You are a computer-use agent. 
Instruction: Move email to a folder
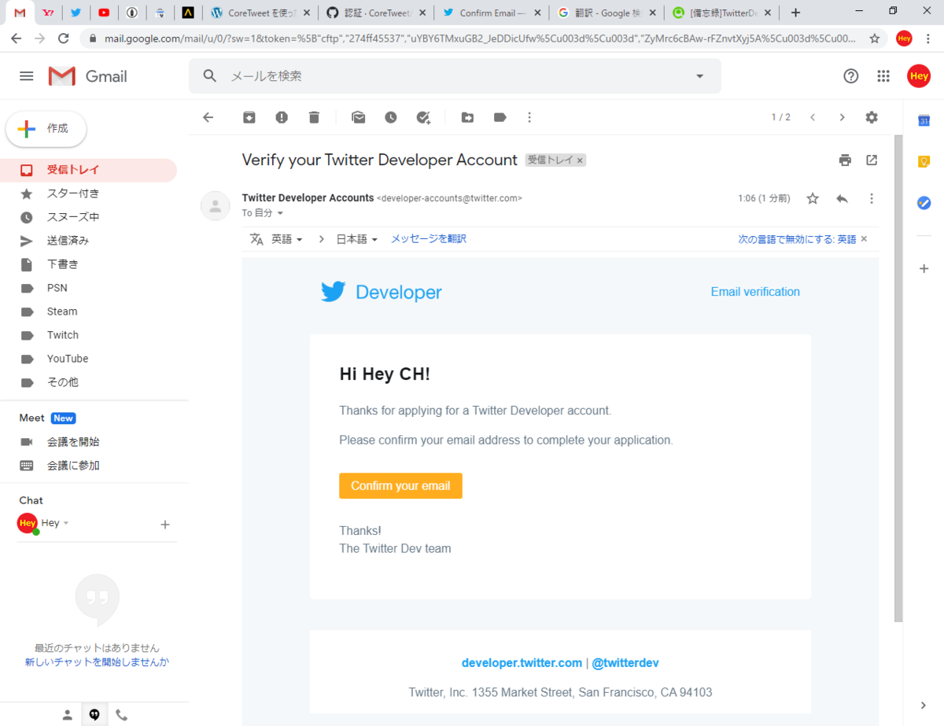point(467,117)
